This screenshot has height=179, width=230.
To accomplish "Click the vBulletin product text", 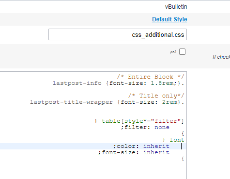I will pyautogui.click(x=176, y=7).
